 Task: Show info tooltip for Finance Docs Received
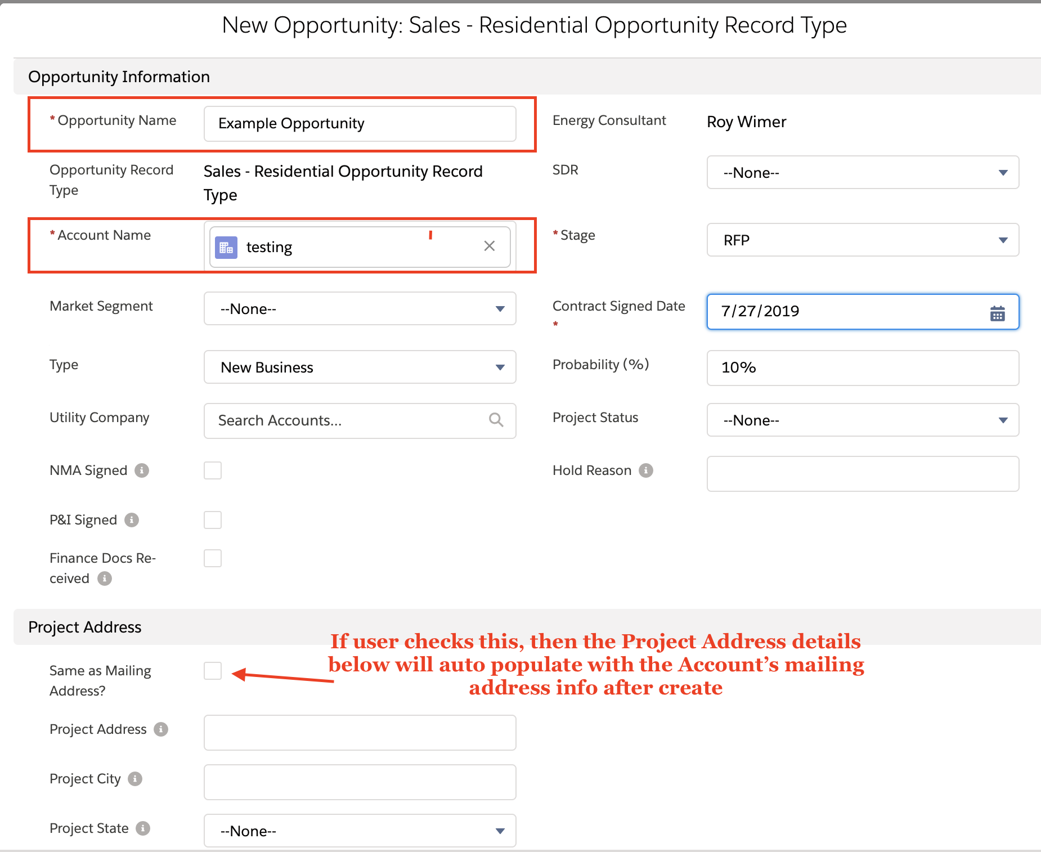(105, 579)
